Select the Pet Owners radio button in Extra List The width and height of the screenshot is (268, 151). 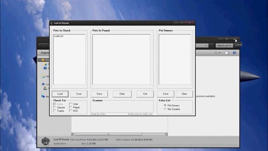click(165, 105)
